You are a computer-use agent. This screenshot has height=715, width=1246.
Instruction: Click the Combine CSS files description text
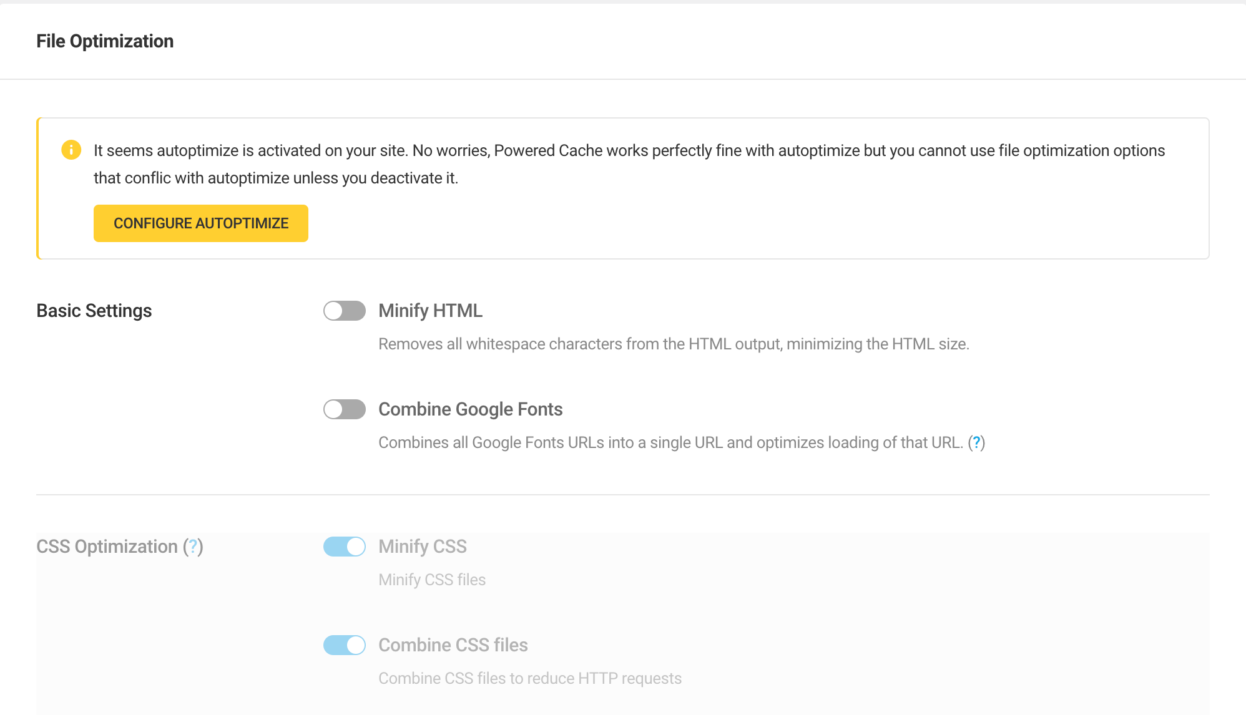point(529,678)
